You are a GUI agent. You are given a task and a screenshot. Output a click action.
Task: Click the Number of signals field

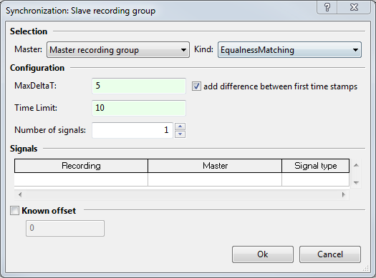[132, 130]
